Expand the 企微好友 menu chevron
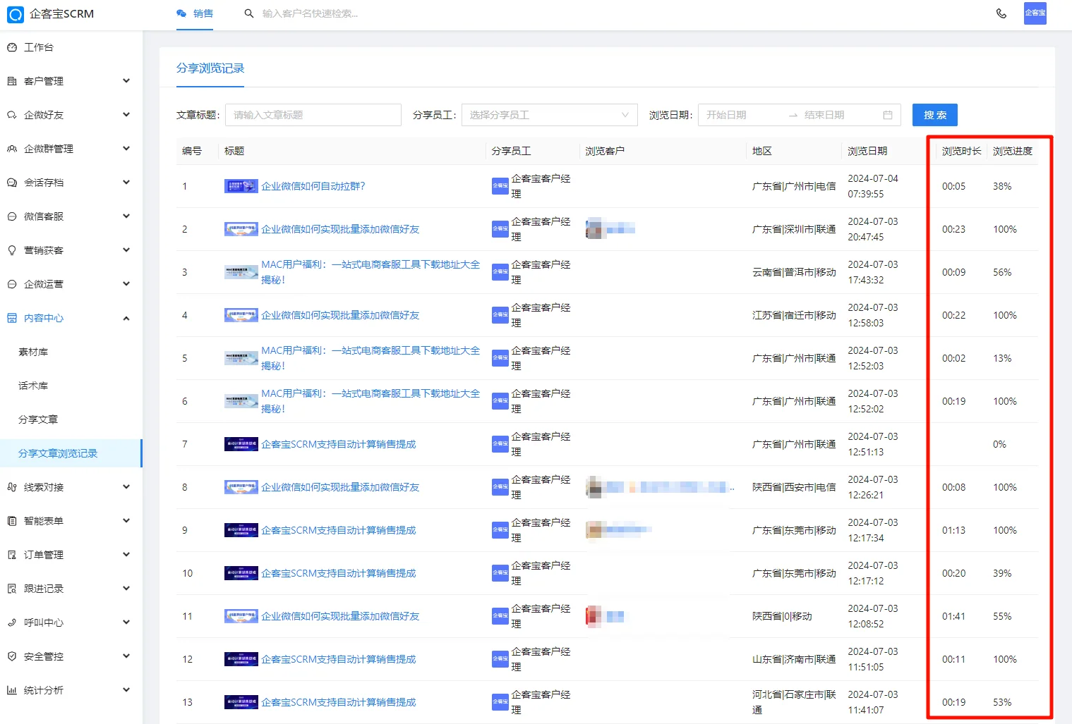 click(126, 115)
